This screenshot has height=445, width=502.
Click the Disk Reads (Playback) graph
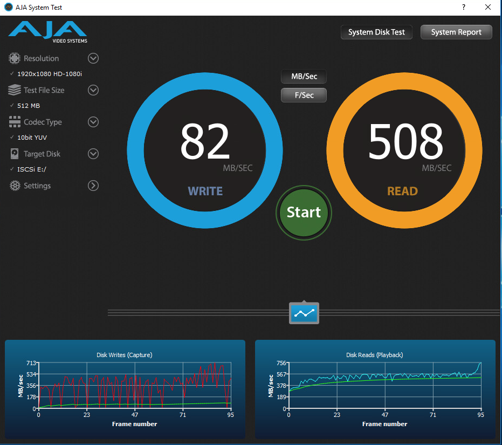[375, 389]
